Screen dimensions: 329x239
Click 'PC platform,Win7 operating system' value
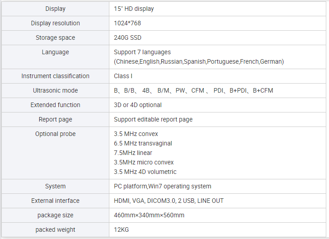163,186
